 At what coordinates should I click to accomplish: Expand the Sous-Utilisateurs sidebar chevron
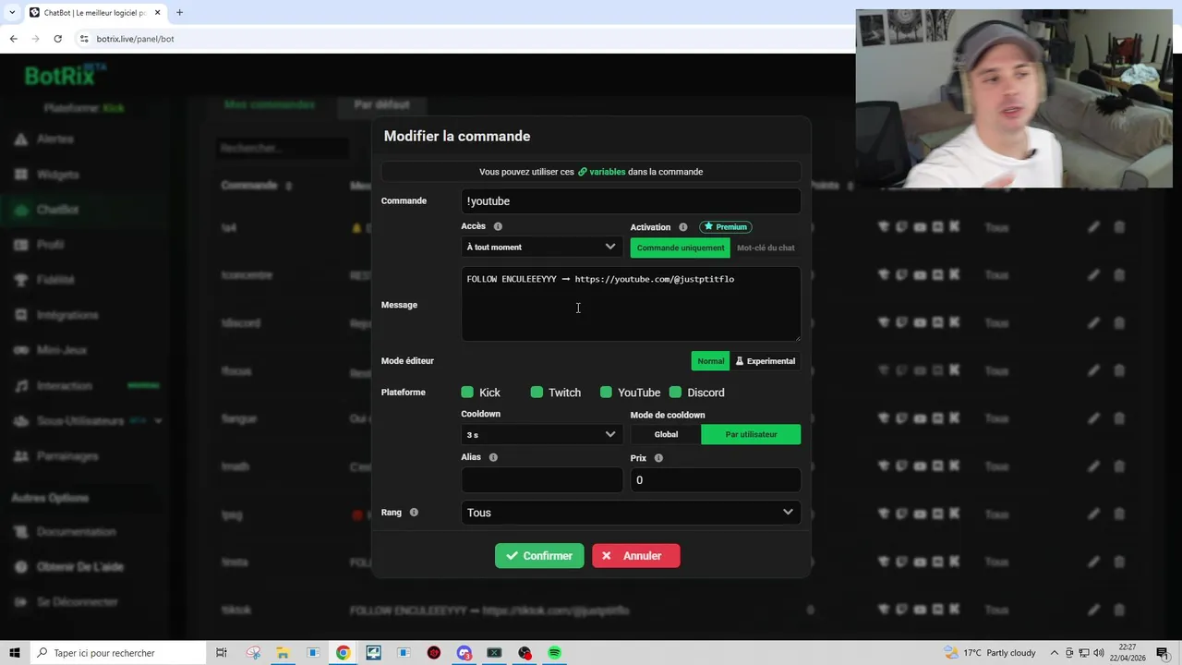point(158,421)
